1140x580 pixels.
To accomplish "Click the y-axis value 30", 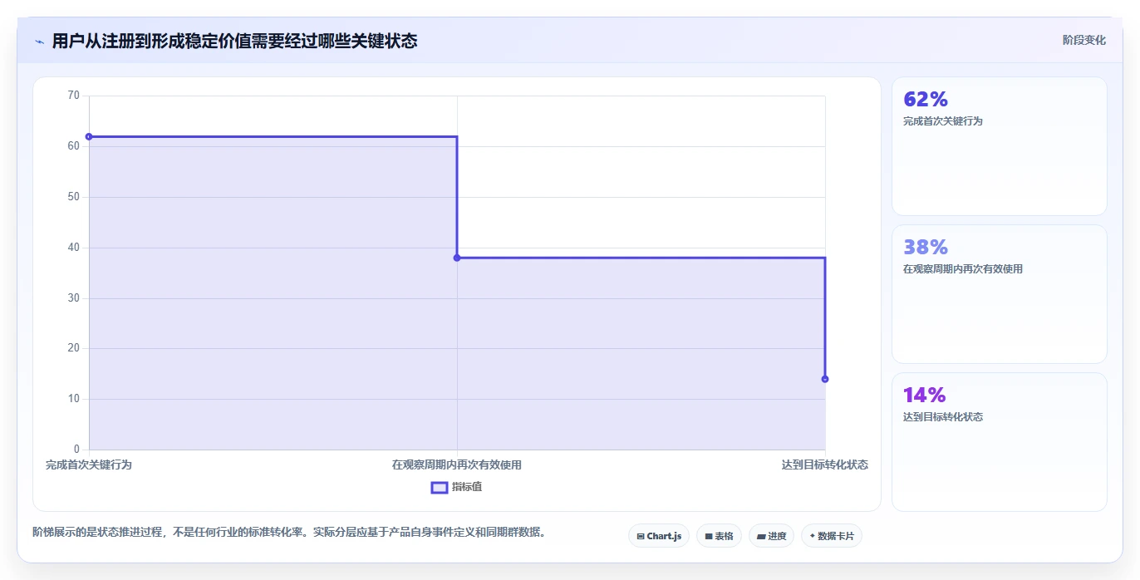I will pos(74,298).
